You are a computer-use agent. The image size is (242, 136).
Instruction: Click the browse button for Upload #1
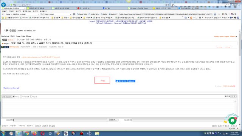113,120
